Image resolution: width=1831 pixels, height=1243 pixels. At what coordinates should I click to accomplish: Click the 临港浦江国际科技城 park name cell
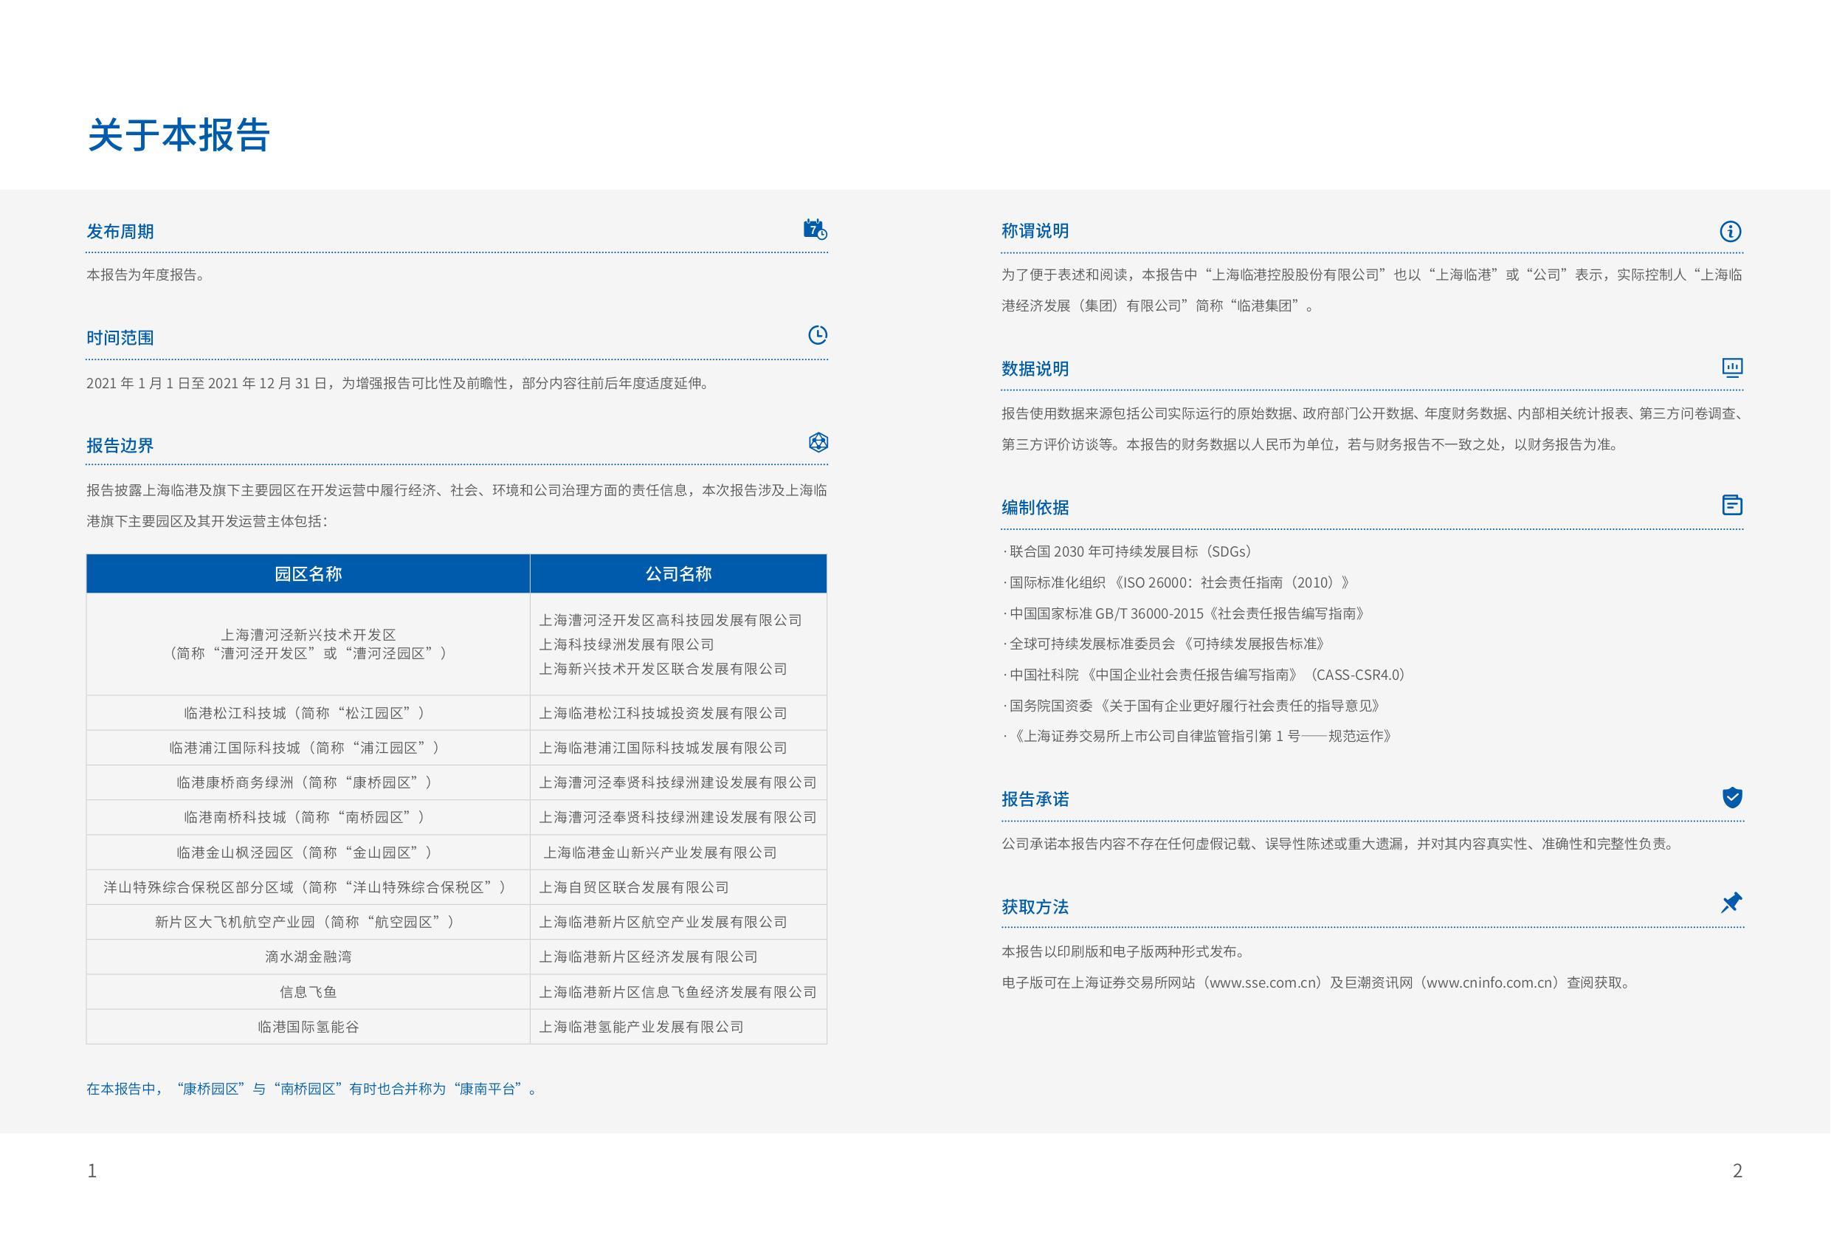pos(308,748)
